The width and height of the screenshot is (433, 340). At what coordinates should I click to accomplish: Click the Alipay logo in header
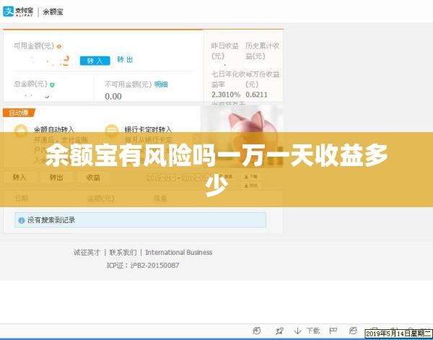[18, 12]
